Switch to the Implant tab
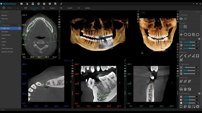Image resolution: width=202 pixels, height=113 pixels. click(x=52, y=8)
